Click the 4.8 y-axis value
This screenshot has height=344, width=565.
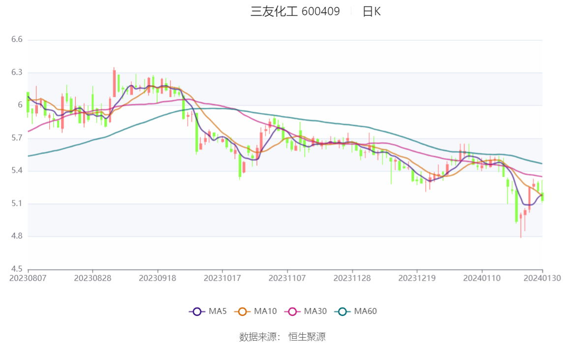[17, 236]
